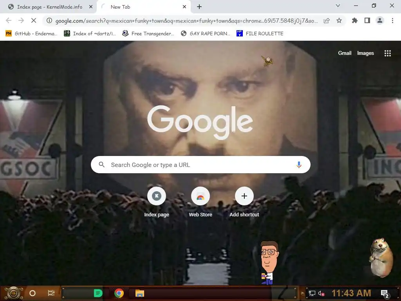This screenshot has width=401, height=301.
Task: Click the browser back arrow
Action: pyautogui.click(x=9, y=20)
